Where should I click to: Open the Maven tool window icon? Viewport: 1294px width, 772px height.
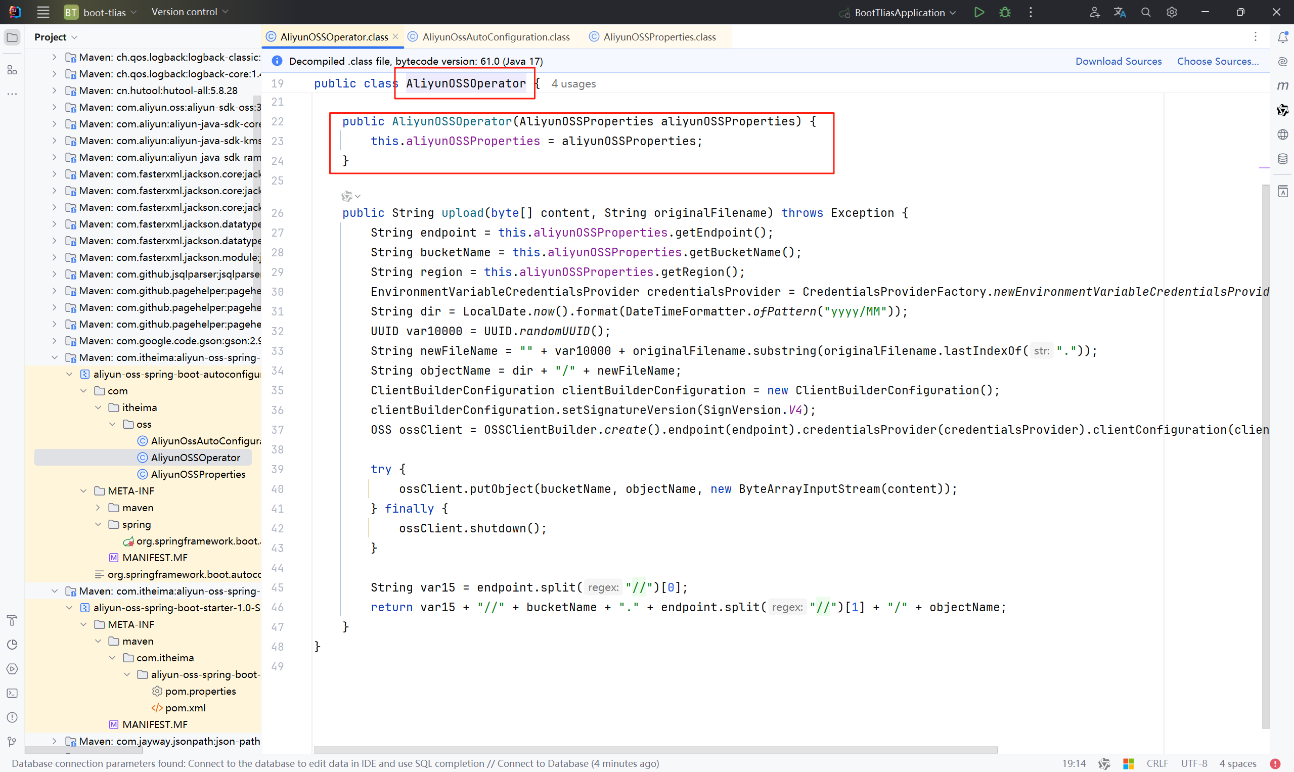pyautogui.click(x=1282, y=85)
